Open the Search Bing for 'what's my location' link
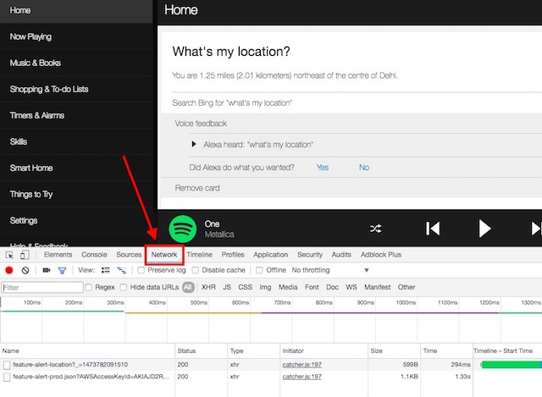The height and width of the screenshot is (397, 542). 232,103
